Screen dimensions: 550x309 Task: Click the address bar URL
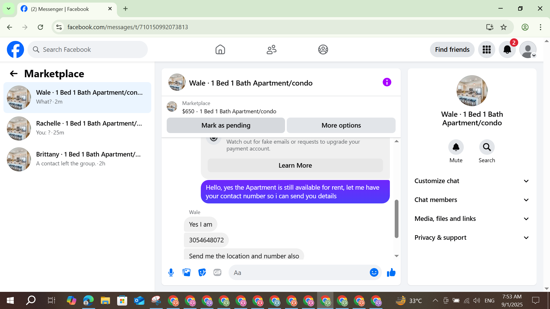[x=128, y=27]
